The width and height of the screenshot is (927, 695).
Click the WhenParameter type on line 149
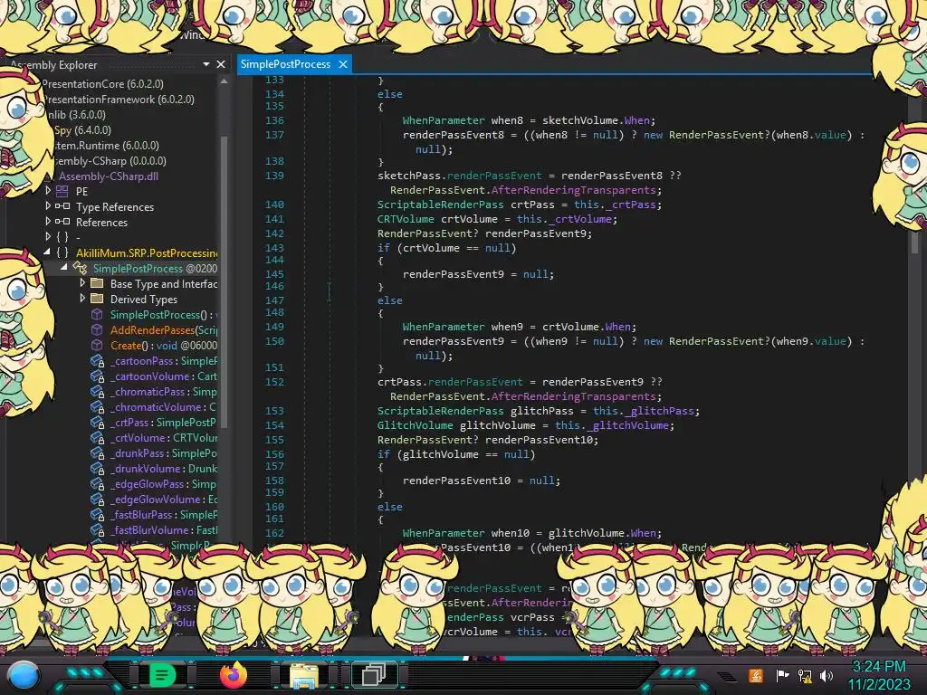[444, 326]
